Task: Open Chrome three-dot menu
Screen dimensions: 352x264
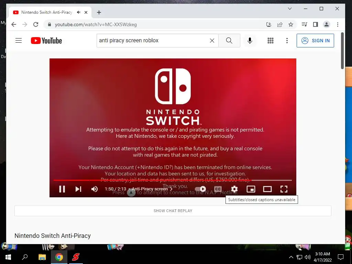Action: (338, 24)
